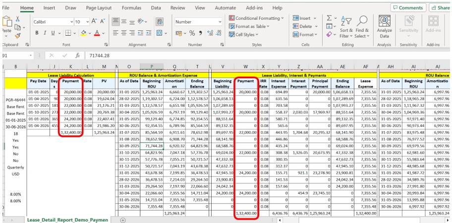Click the AutoSum sigma icon
Screen dimensions: 452x223
(x=329, y=18)
